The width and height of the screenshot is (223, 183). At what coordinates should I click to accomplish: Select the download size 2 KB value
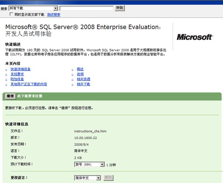pyautogui.click(x=78, y=158)
